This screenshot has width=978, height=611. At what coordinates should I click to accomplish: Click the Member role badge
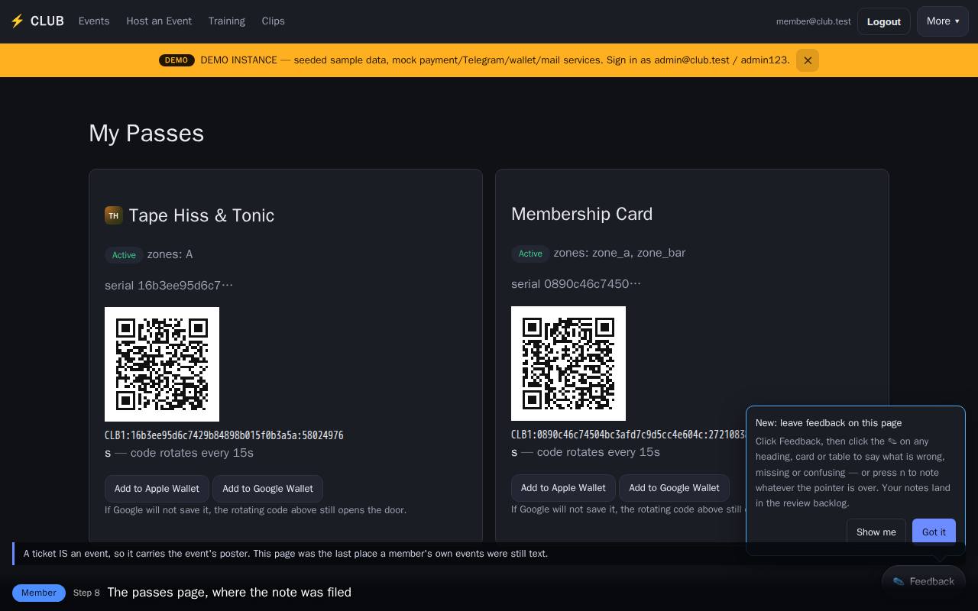click(x=39, y=593)
